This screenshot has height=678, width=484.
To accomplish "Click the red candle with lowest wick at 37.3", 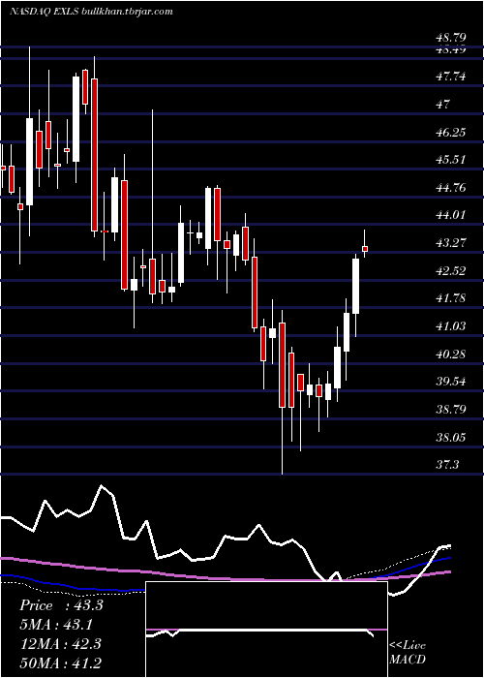I will pyautogui.click(x=282, y=364).
